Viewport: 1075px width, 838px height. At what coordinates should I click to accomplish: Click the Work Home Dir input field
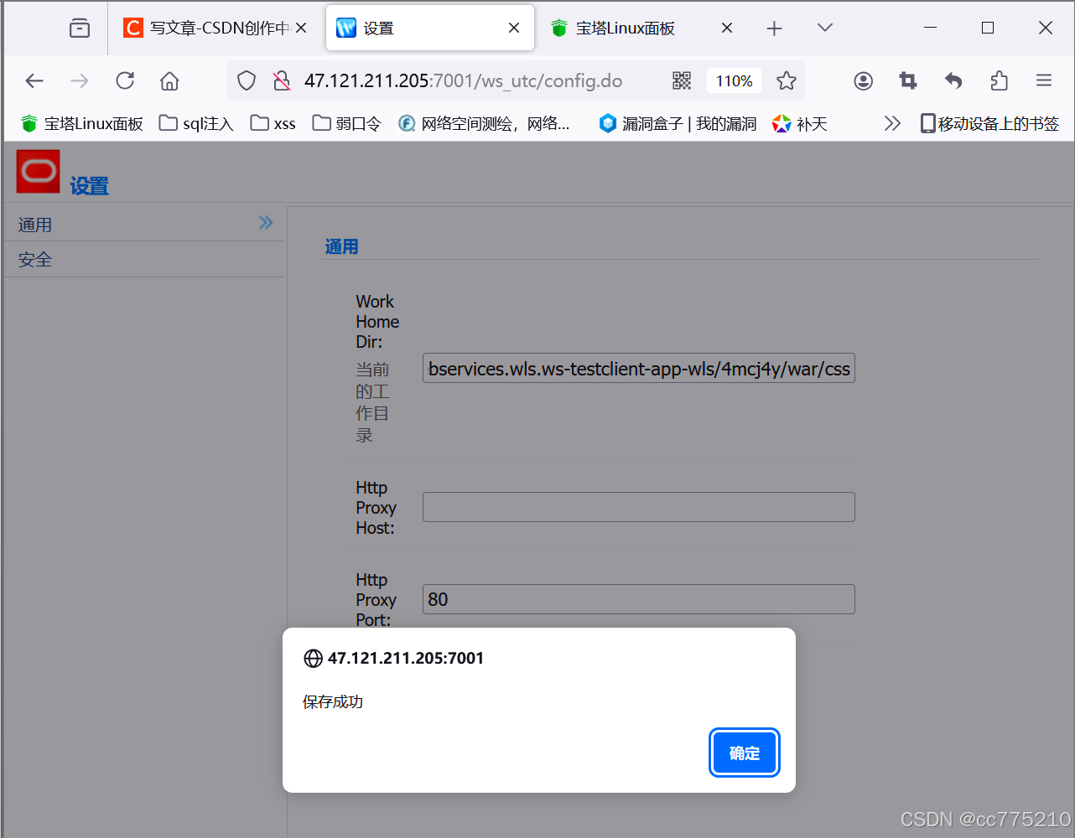pyautogui.click(x=639, y=369)
